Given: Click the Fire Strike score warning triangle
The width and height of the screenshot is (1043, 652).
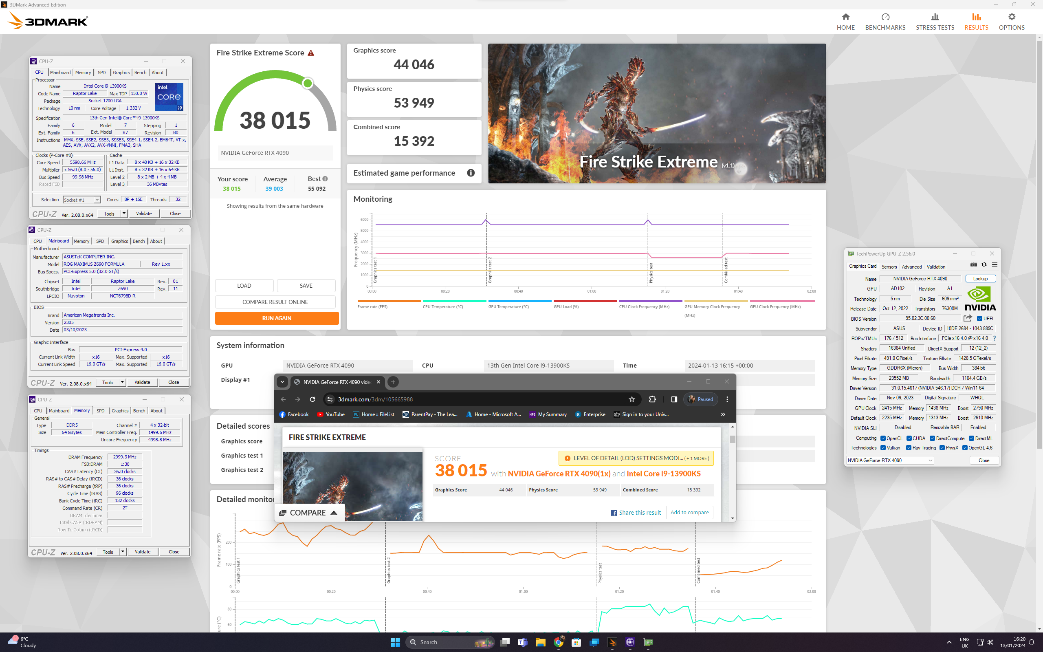Looking at the screenshot, I should [x=311, y=53].
